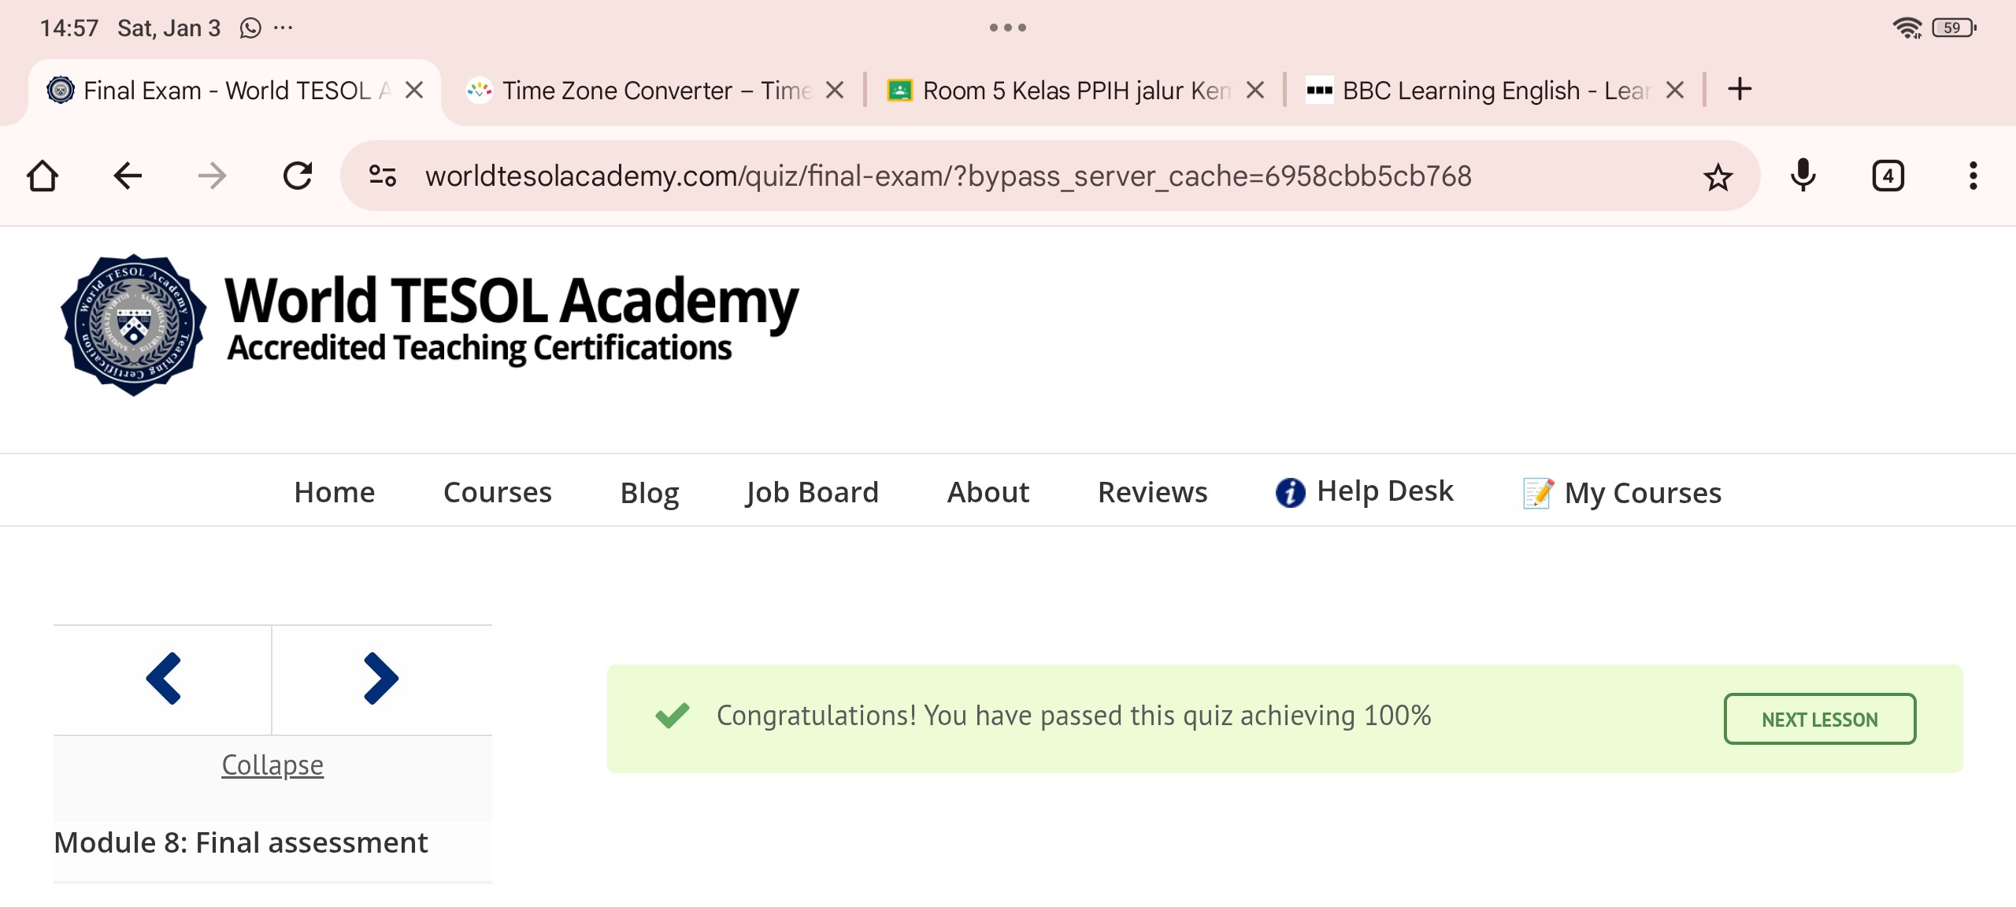Go back with the back arrow
The width and height of the screenshot is (2016, 907).
point(128,176)
